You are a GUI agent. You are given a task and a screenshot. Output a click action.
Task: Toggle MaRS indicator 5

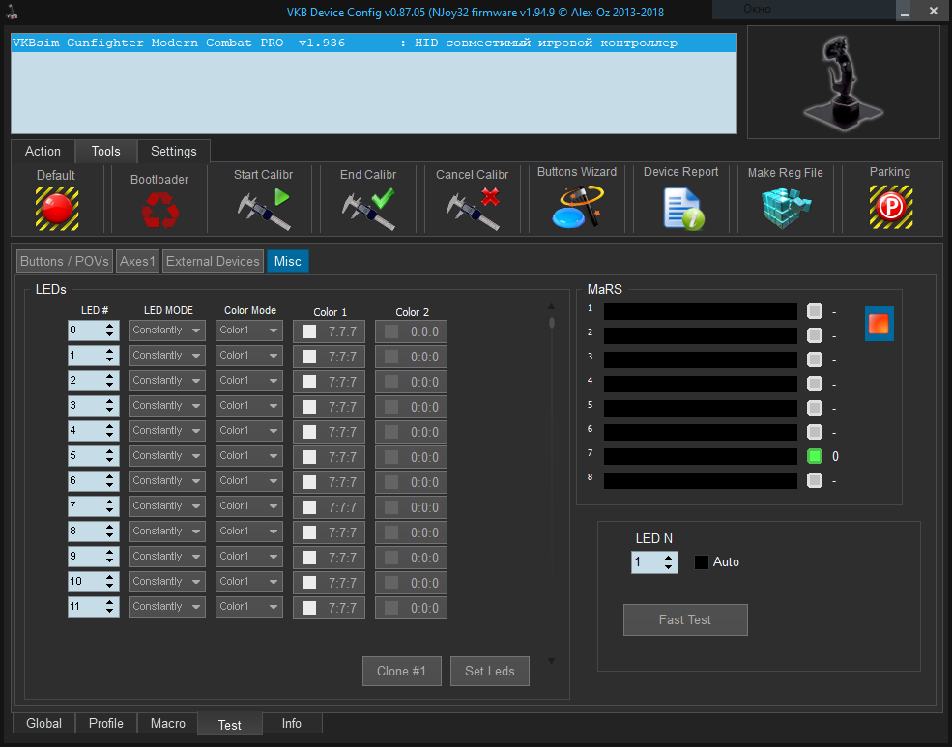coord(814,408)
